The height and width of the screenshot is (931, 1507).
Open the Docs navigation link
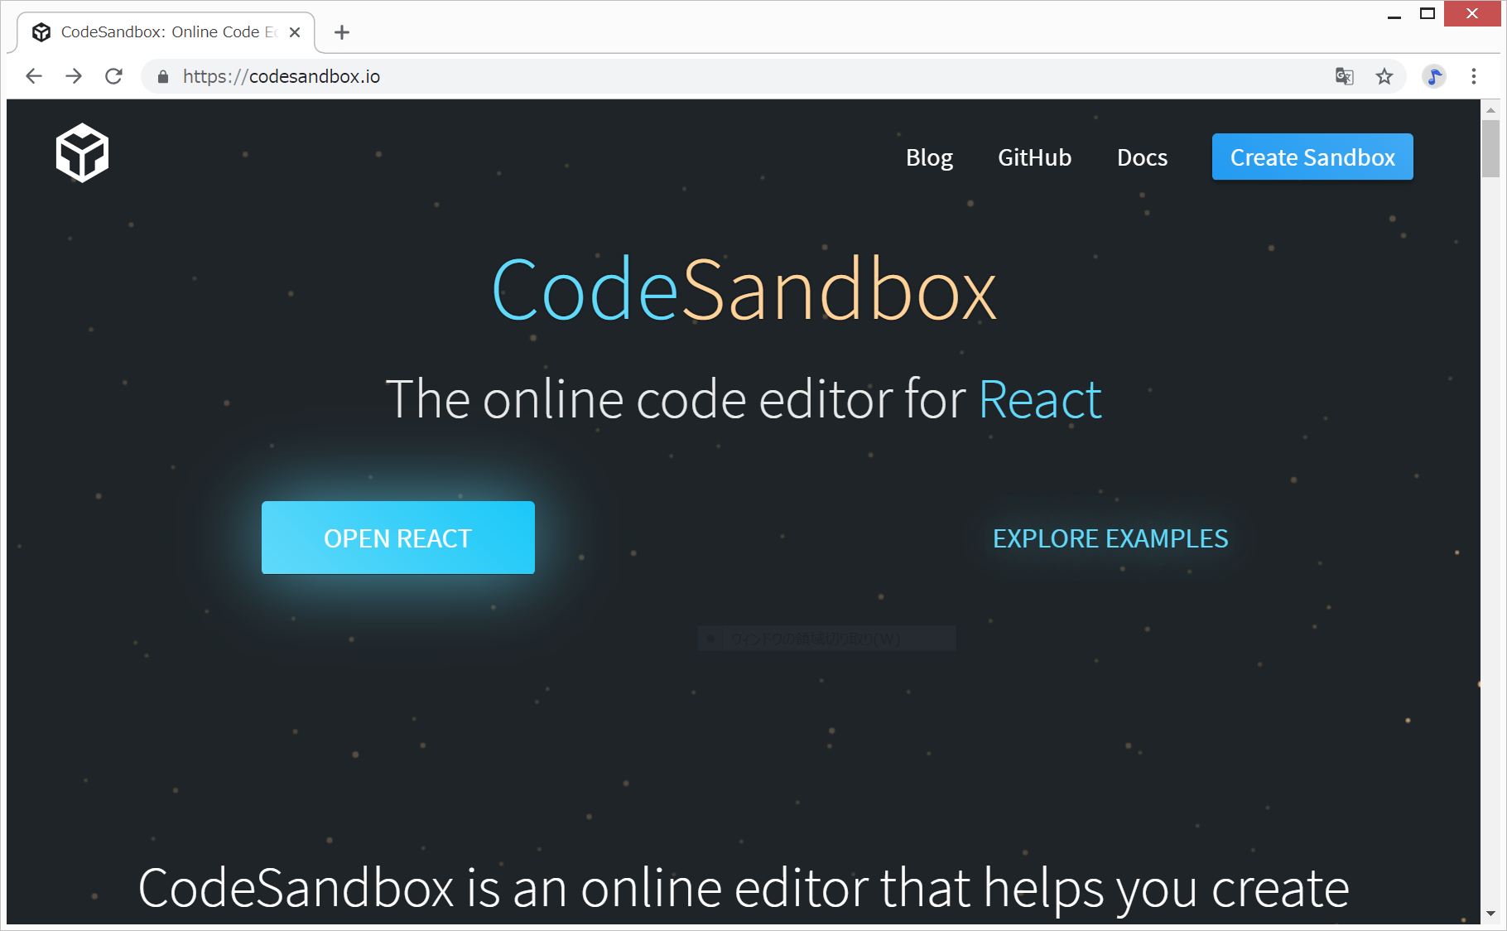coord(1142,157)
